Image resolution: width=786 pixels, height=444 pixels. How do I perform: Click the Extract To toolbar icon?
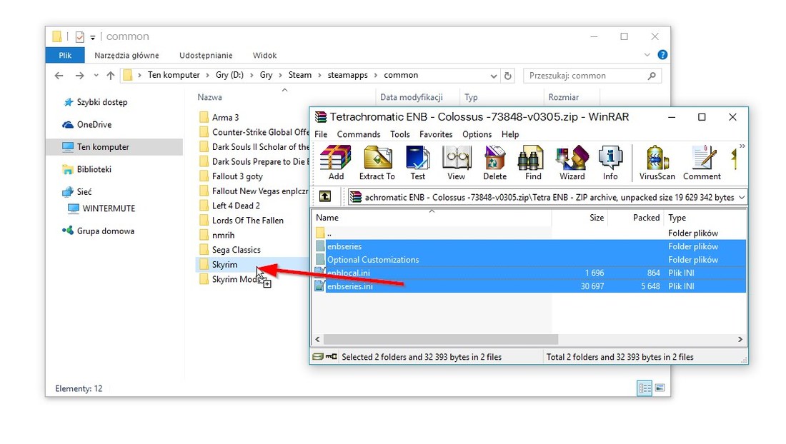pos(377,163)
